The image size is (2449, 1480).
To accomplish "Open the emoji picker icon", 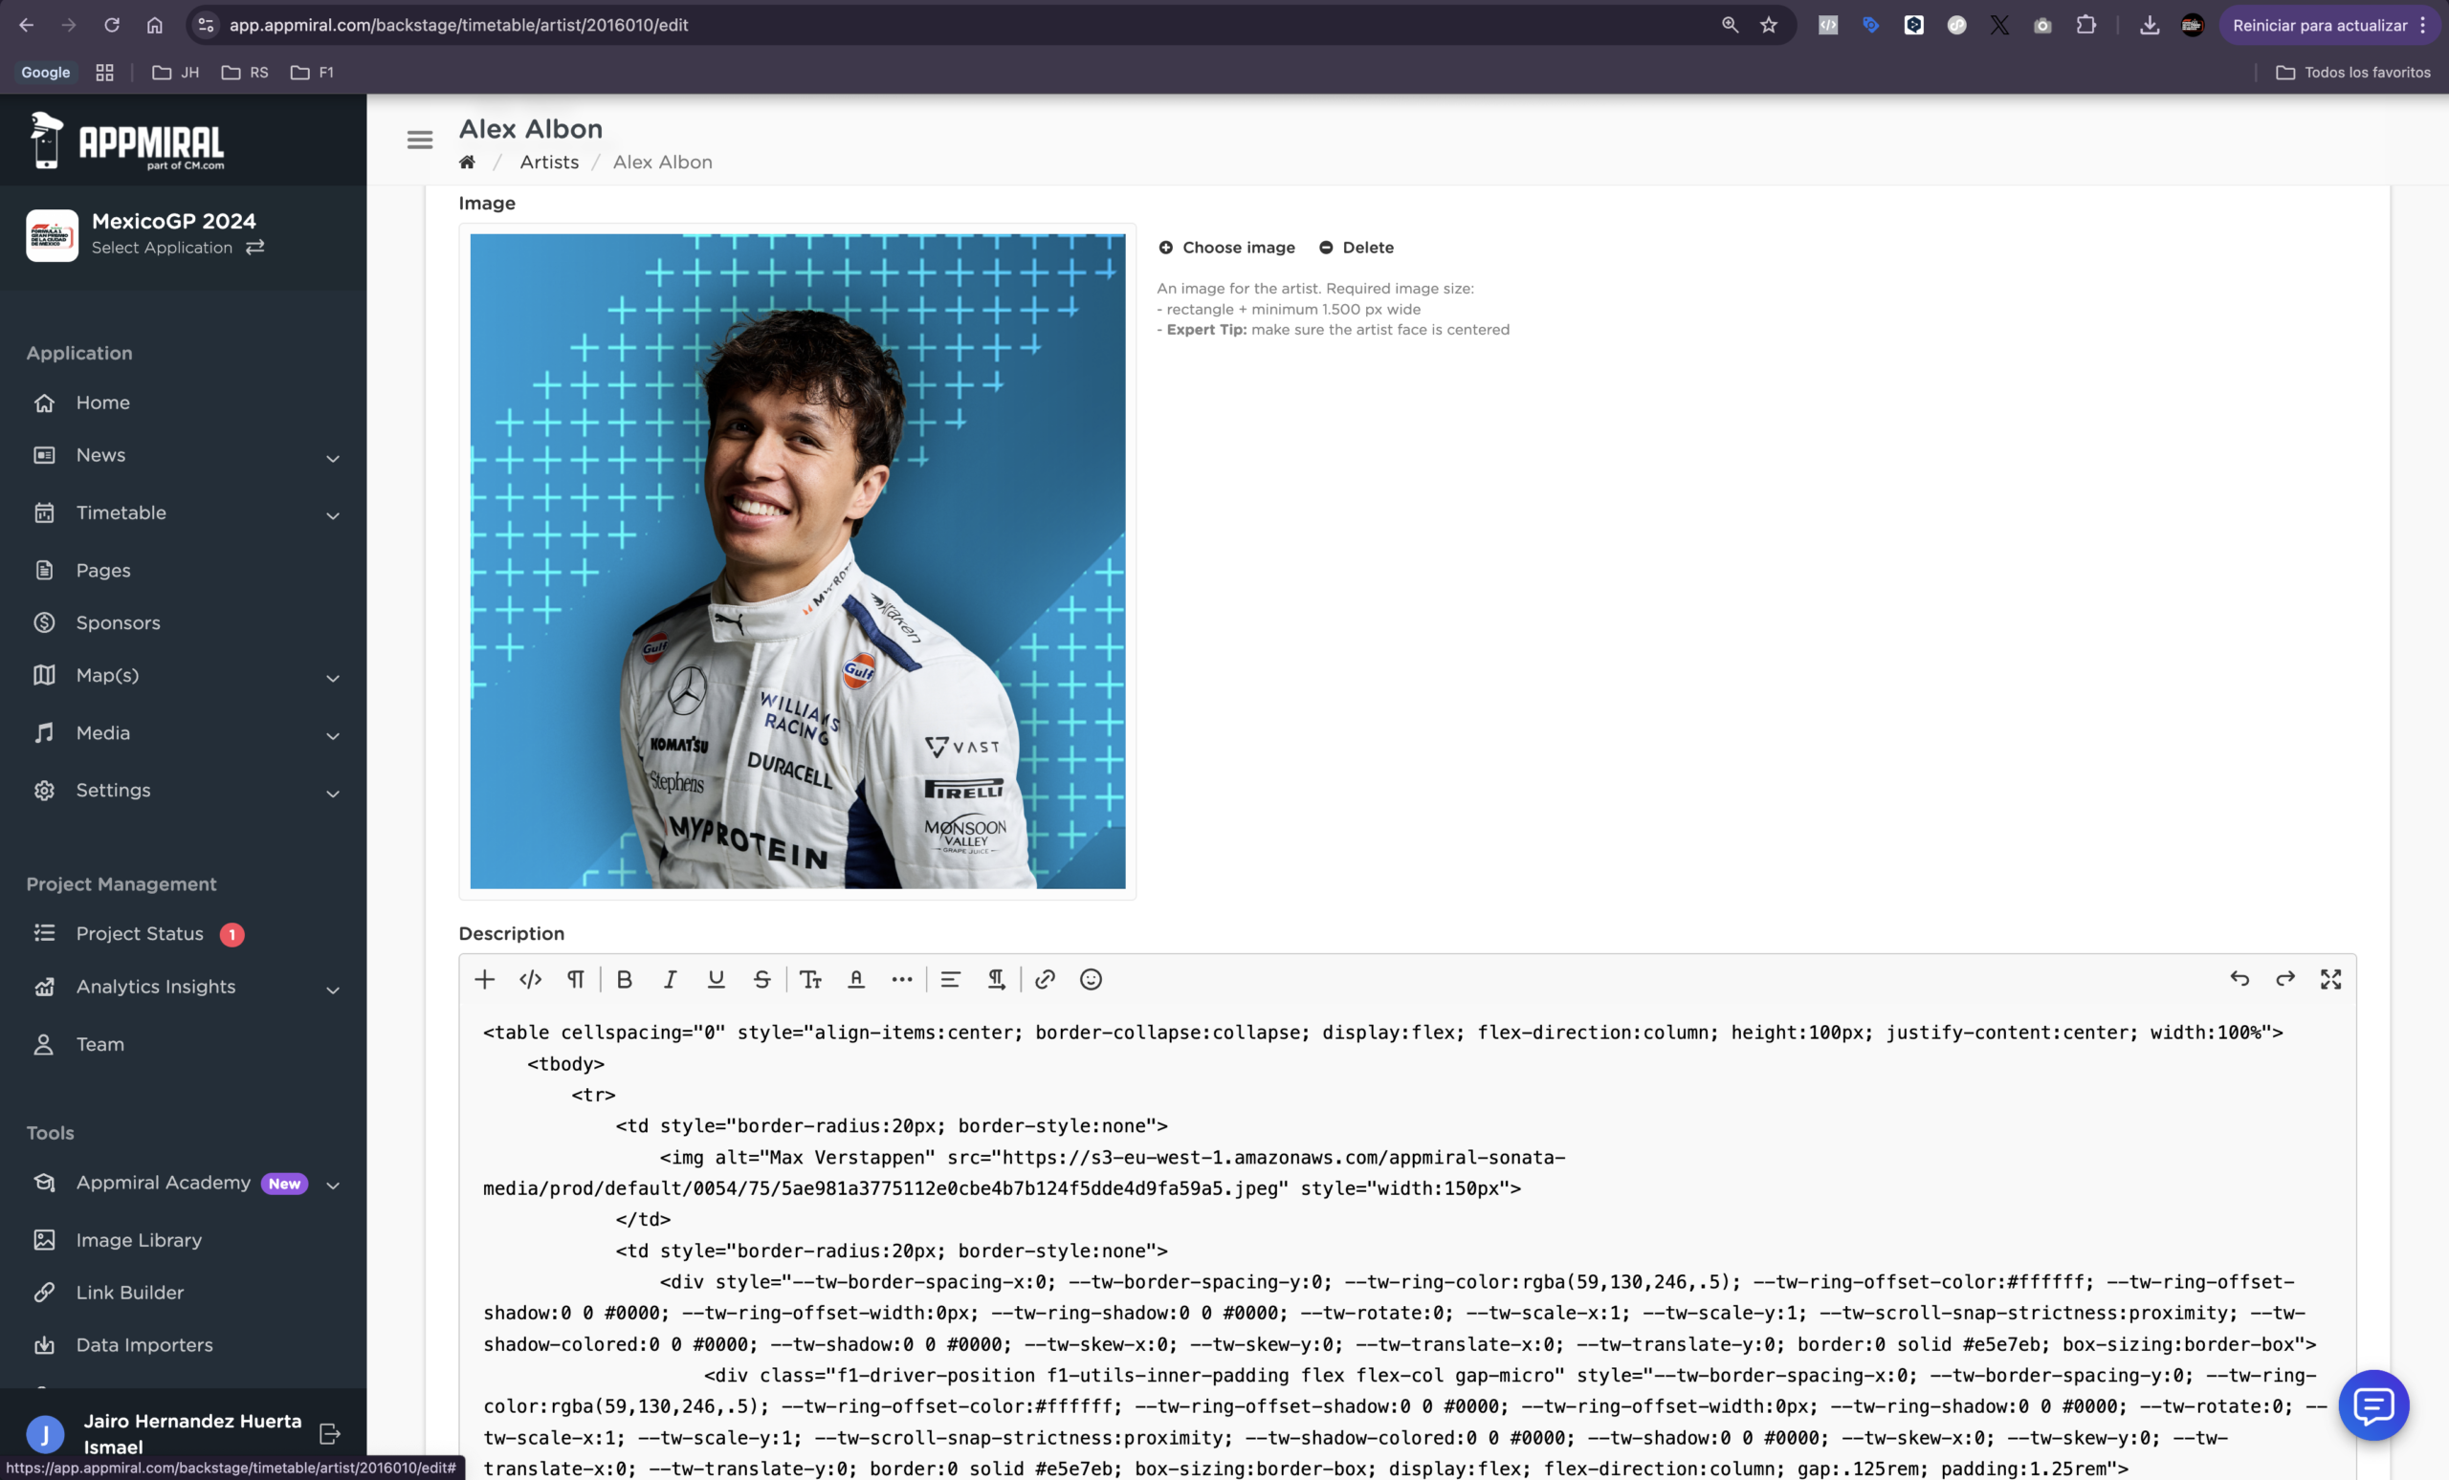I will 1091,979.
